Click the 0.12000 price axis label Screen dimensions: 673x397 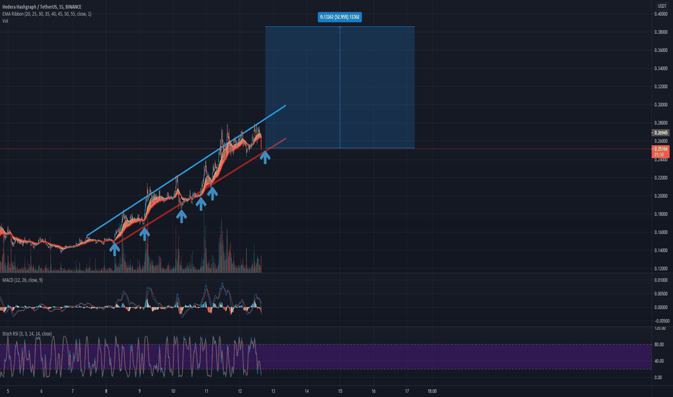(x=661, y=269)
